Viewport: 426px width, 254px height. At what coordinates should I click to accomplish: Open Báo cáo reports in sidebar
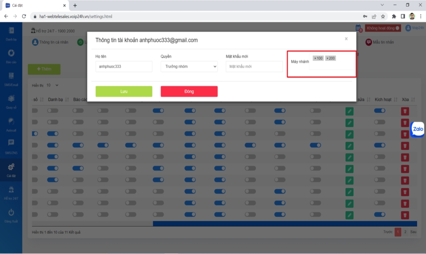point(11,56)
